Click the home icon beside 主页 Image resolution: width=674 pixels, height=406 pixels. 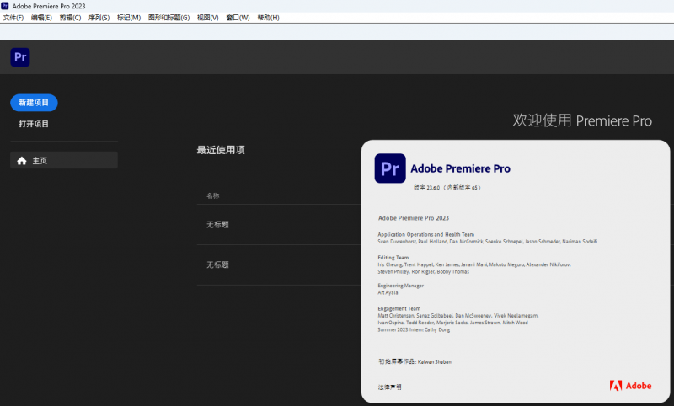22,161
